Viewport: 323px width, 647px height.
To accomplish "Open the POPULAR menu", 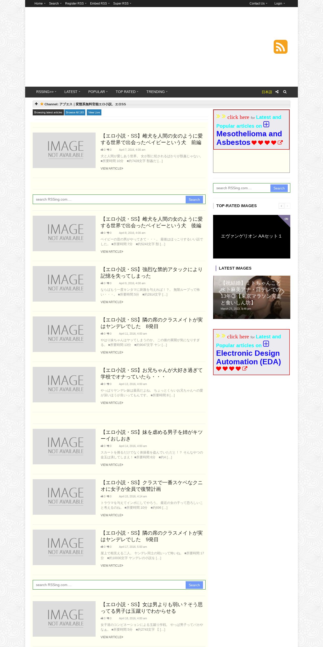I will [x=98, y=92].
